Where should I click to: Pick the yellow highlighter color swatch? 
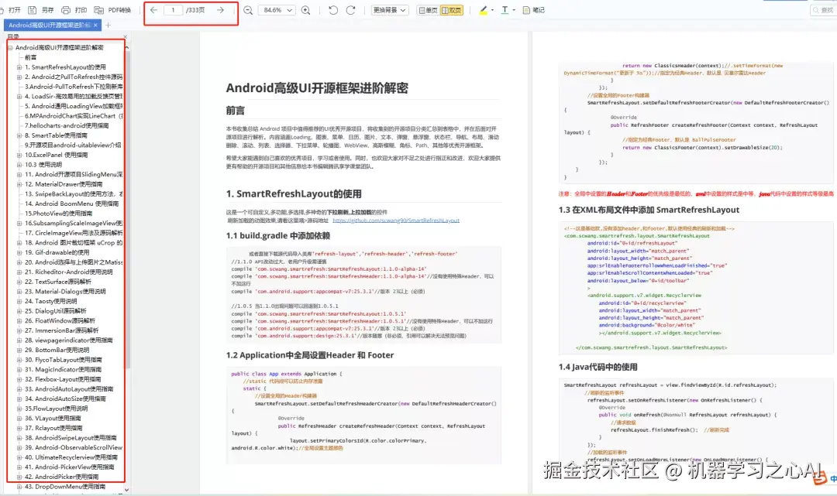[x=484, y=12]
